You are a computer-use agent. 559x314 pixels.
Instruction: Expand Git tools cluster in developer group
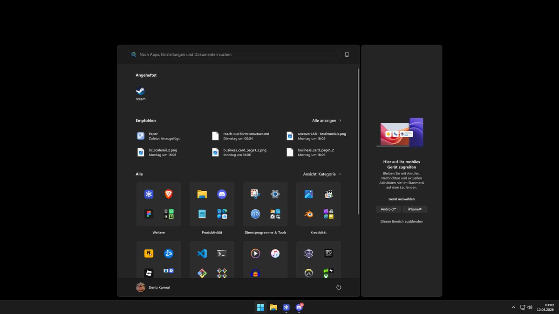222,273
